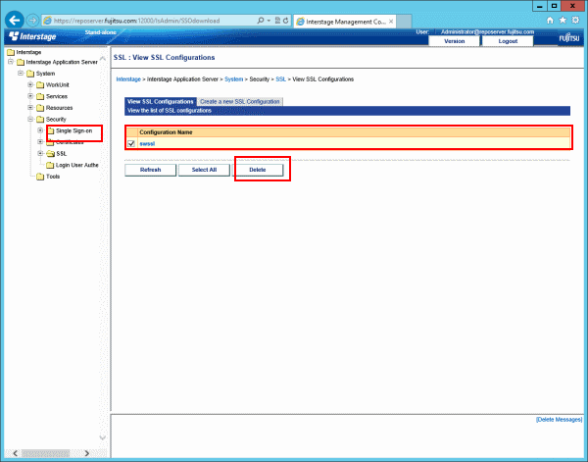
Task: Click tree panel scroll up arrow
Action: (x=102, y=59)
